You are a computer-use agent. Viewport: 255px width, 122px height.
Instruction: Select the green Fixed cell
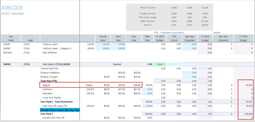[160, 64]
